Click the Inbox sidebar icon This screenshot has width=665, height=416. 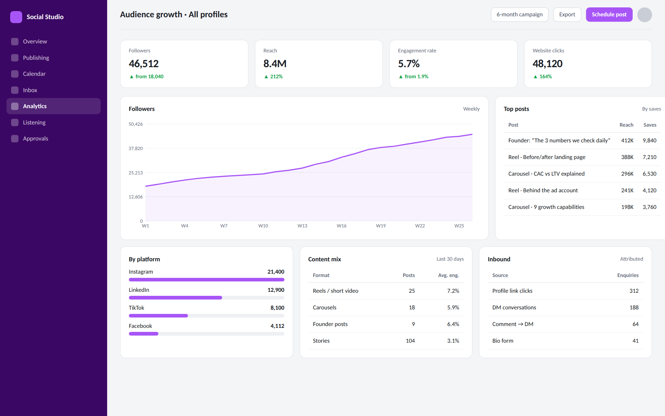(x=15, y=90)
